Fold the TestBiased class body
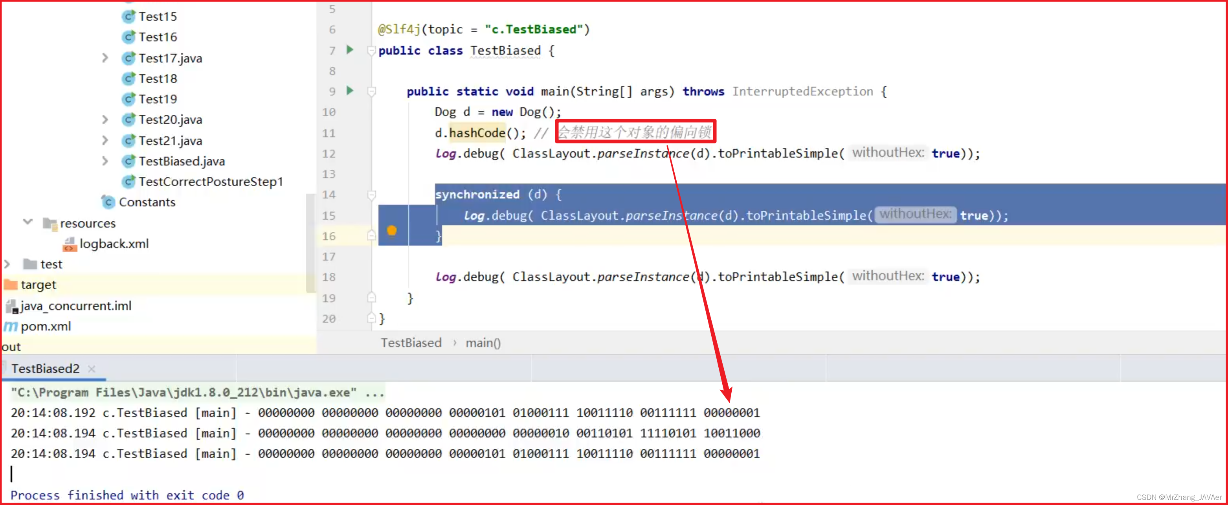Viewport: 1228px width, 505px height. click(372, 51)
